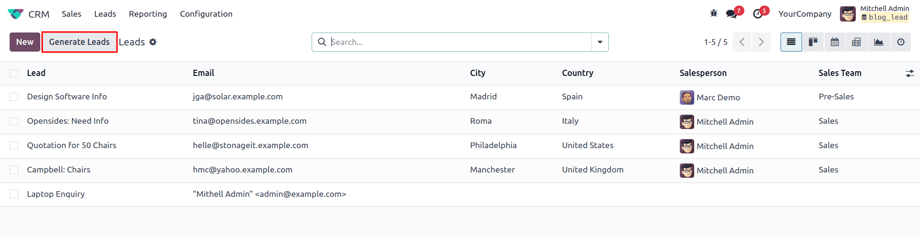Focus the Search input field
Screen dimensions: 920x237
point(459,42)
